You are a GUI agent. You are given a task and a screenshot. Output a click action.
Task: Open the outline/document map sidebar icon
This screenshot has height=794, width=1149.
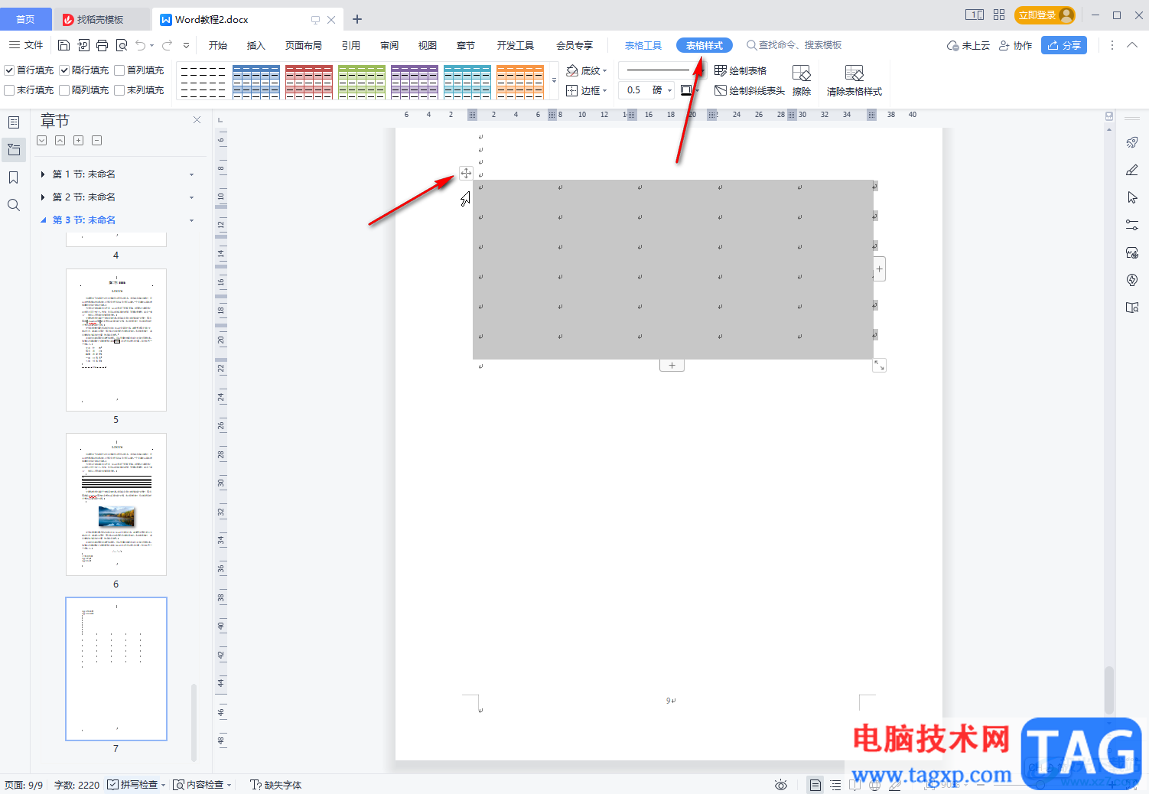point(14,122)
